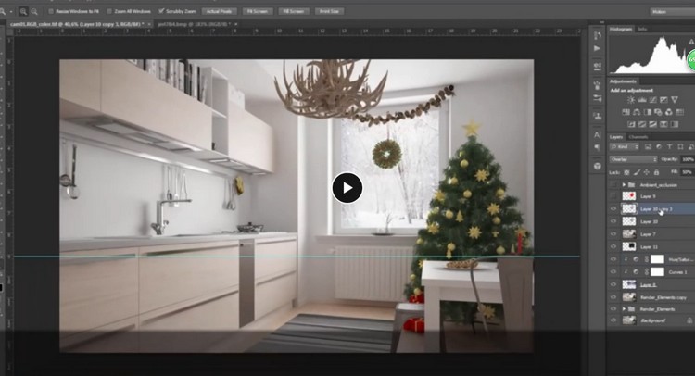
Task: Add a Black & White adjustment
Action: click(x=647, y=112)
